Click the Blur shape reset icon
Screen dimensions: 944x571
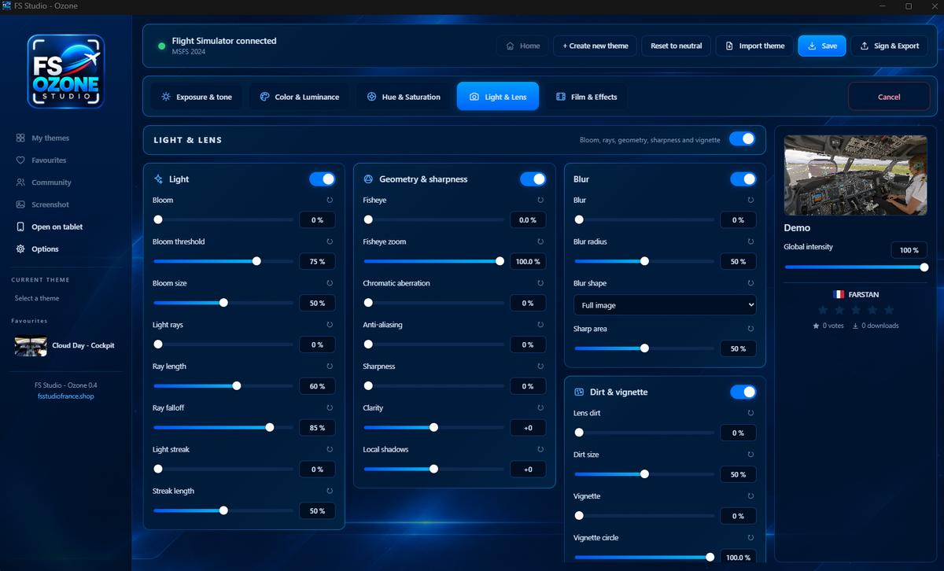click(750, 283)
